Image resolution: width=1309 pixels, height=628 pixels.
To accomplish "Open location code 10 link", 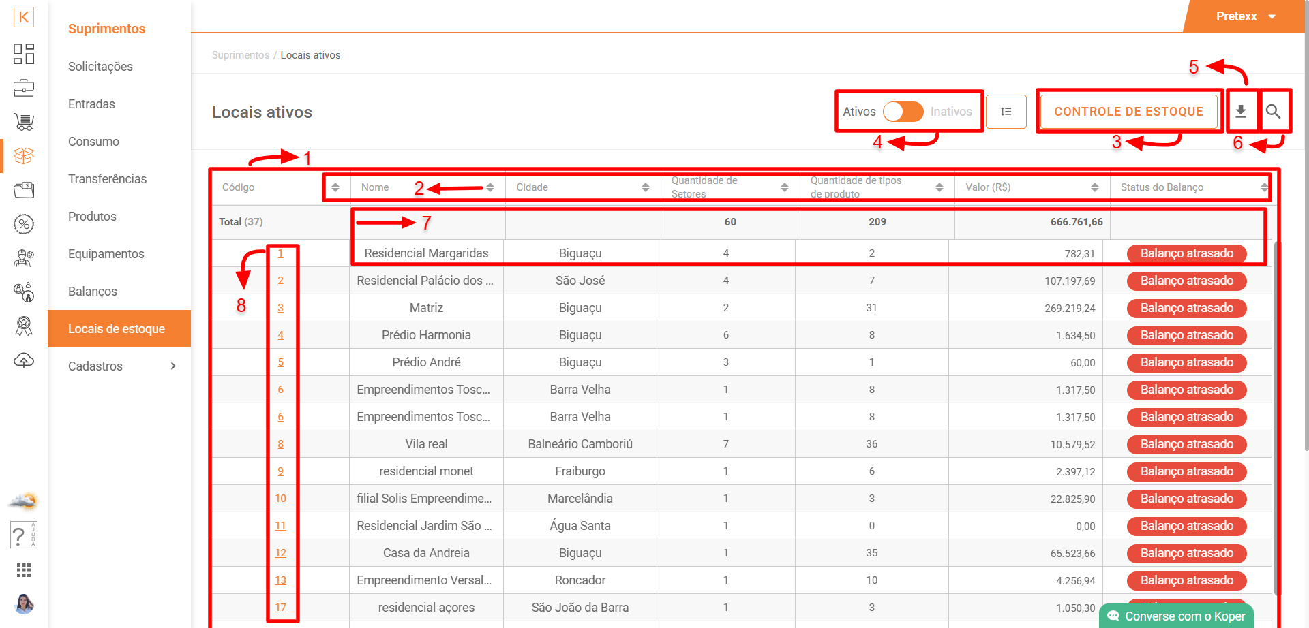I will (280, 499).
